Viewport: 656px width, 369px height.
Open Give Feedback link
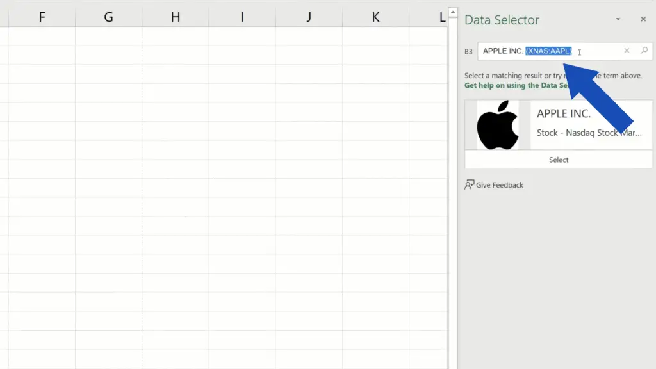pos(500,185)
